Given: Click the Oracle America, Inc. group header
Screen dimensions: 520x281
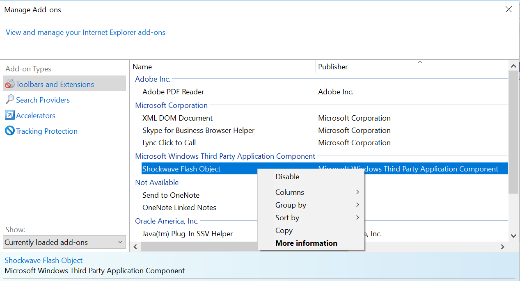Looking at the screenshot, I should (167, 221).
